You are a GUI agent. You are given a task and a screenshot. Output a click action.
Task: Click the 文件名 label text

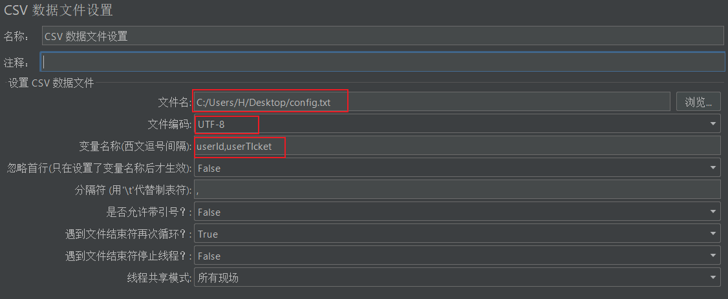(x=175, y=102)
